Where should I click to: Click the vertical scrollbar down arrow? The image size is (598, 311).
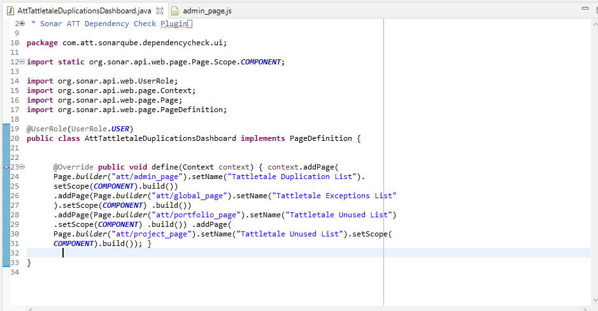point(595,300)
